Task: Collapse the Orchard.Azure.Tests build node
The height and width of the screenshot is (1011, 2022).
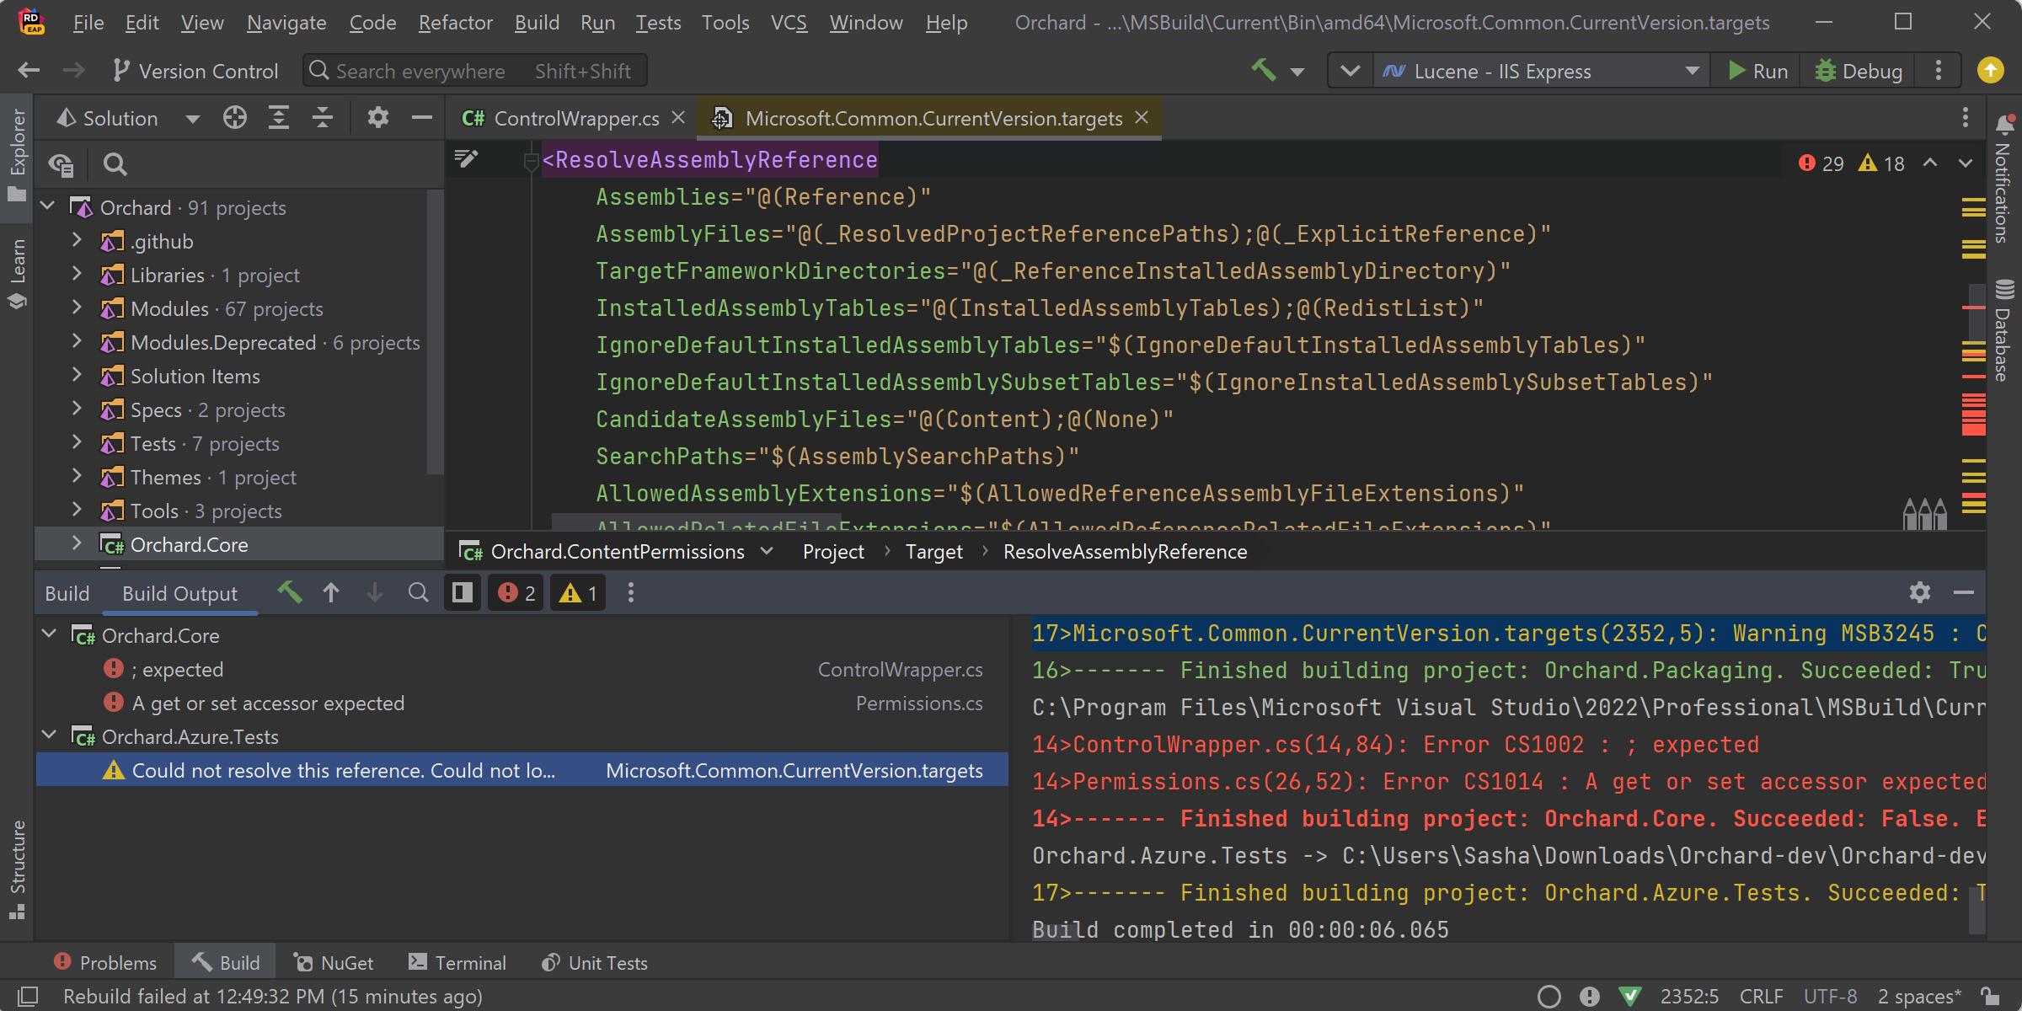Action: point(50,736)
